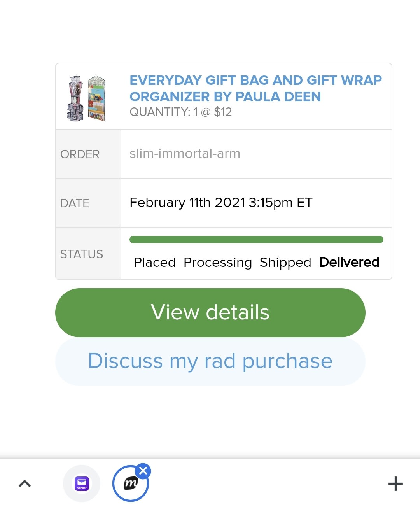This screenshot has height=508, width=420.
Task: Click the green delivery progress bar
Action: coord(256,240)
